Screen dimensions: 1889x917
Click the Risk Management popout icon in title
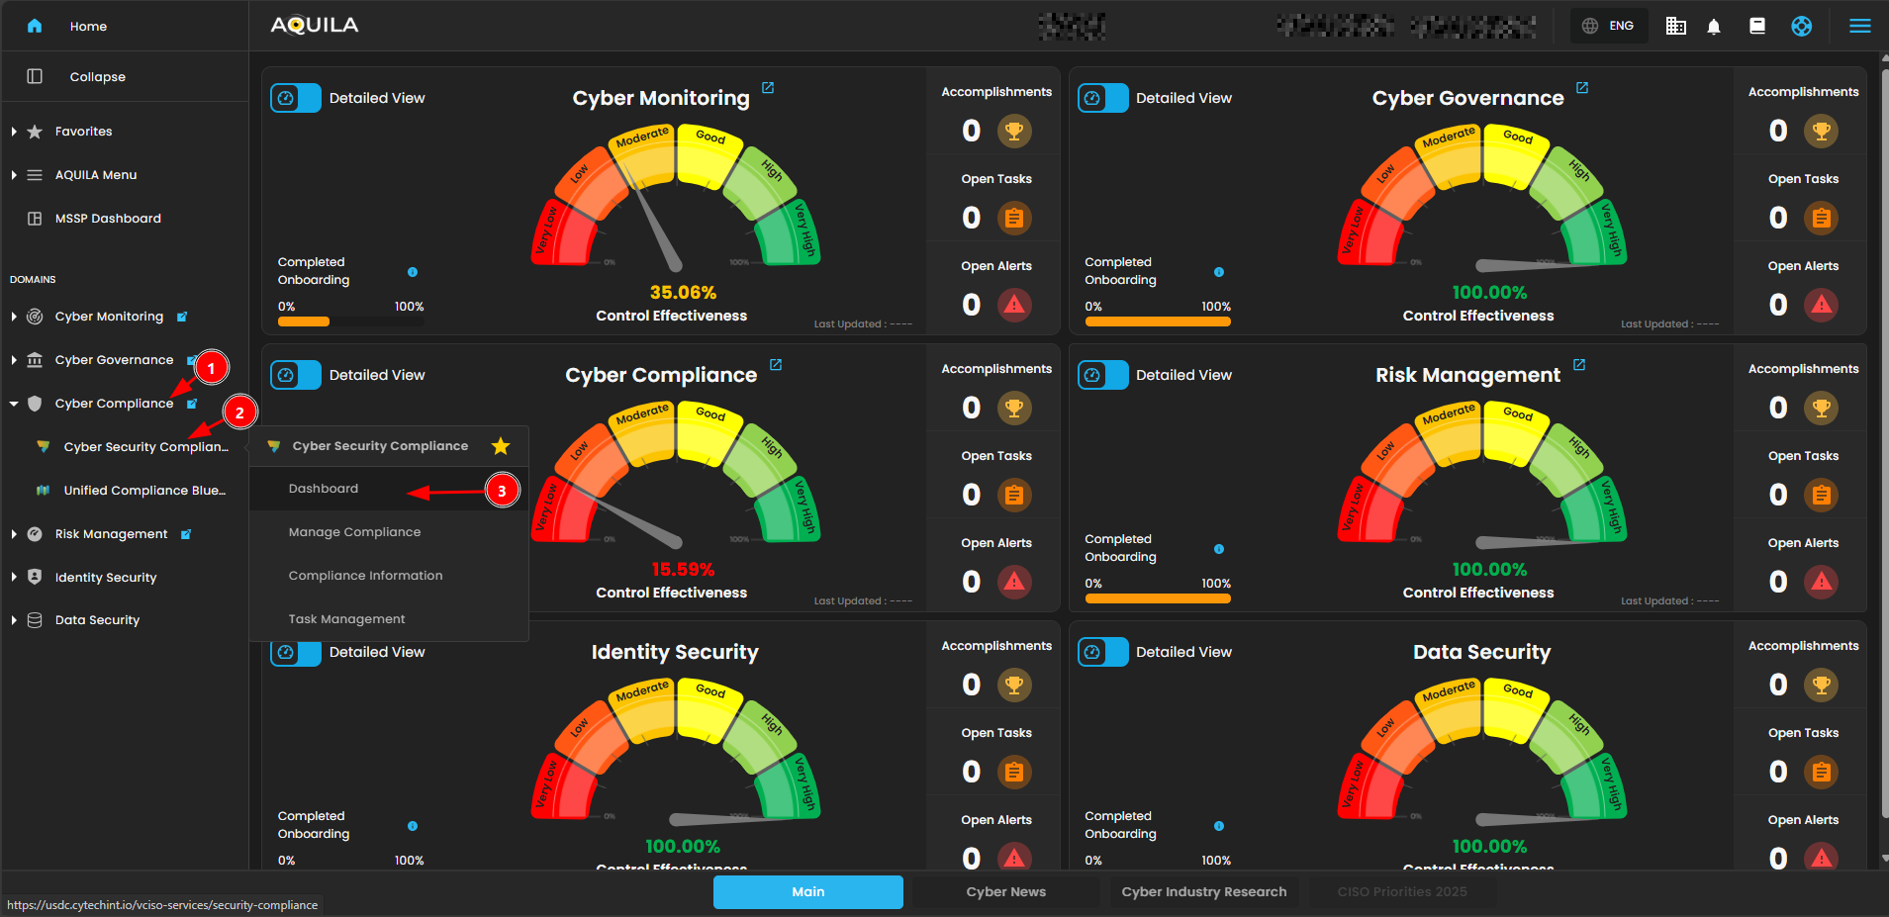1579,365
